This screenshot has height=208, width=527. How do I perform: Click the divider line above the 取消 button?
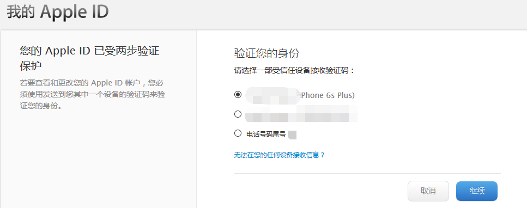coord(367,173)
